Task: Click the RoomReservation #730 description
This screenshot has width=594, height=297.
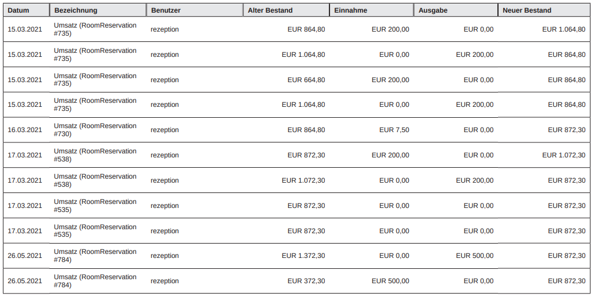Action: click(x=95, y=130)
